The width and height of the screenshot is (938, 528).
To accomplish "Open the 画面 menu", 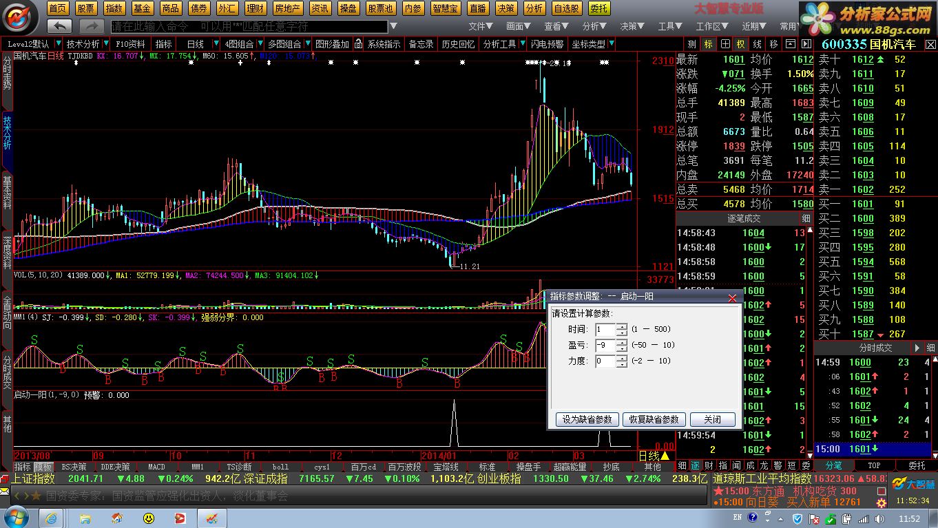I will (x=518, y=26).
